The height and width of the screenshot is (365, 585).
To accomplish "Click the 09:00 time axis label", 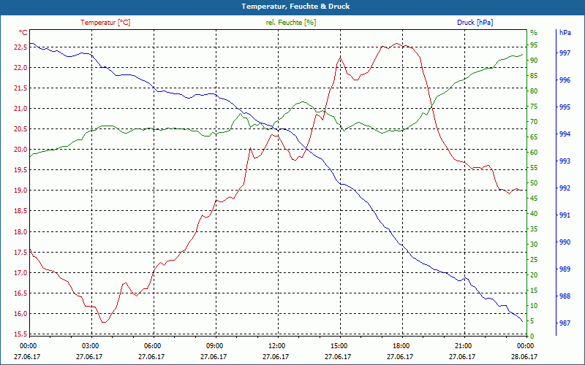I will (x=214, y=345).
